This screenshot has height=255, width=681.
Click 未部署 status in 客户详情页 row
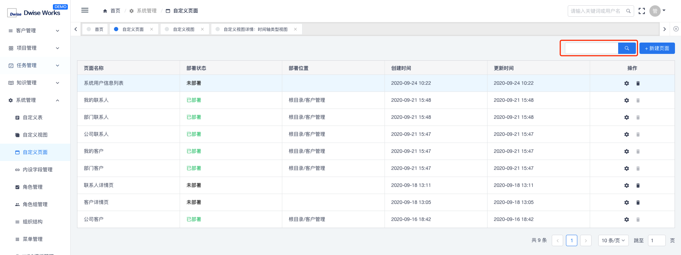coord(194,203)
